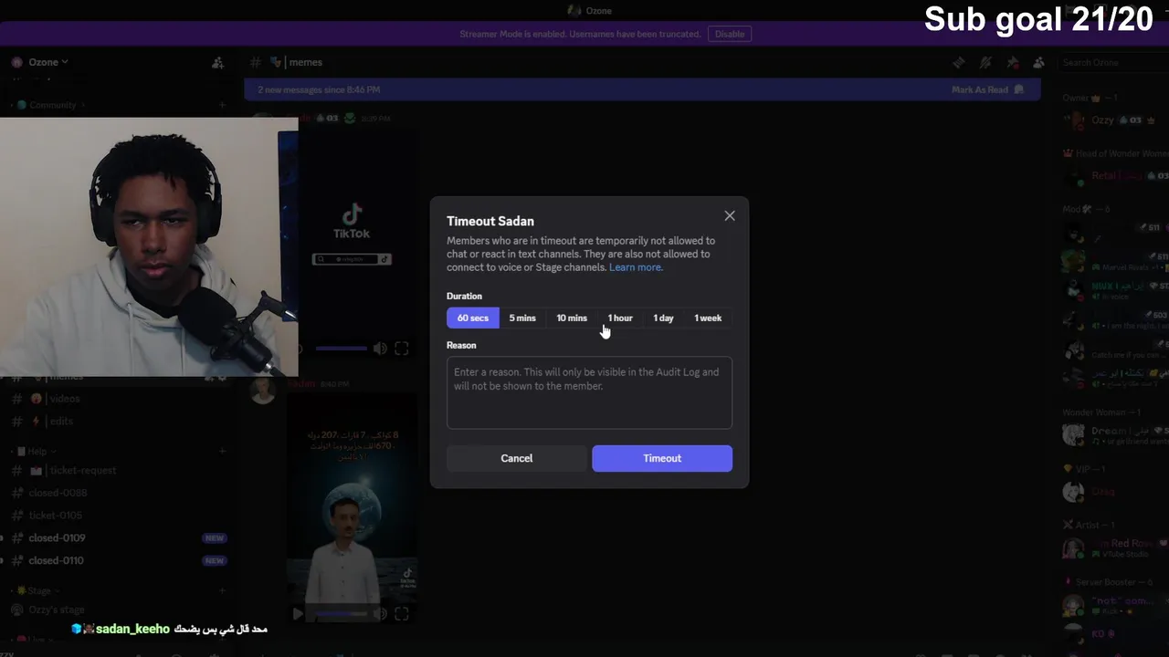
Task: Add a channel in Community category
Action: click(x=222, y=105)
